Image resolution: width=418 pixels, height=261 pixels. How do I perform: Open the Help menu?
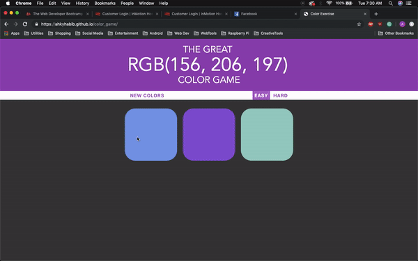164,3
